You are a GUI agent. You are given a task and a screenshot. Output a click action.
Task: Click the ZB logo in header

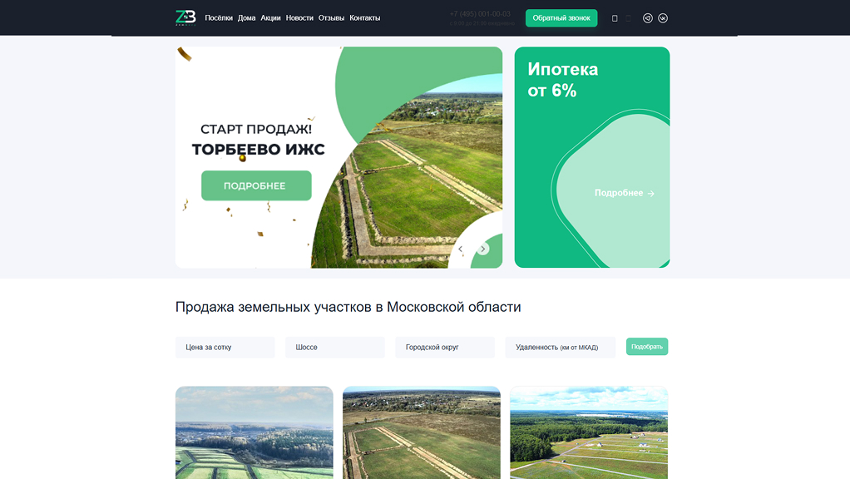coord(185,18)
